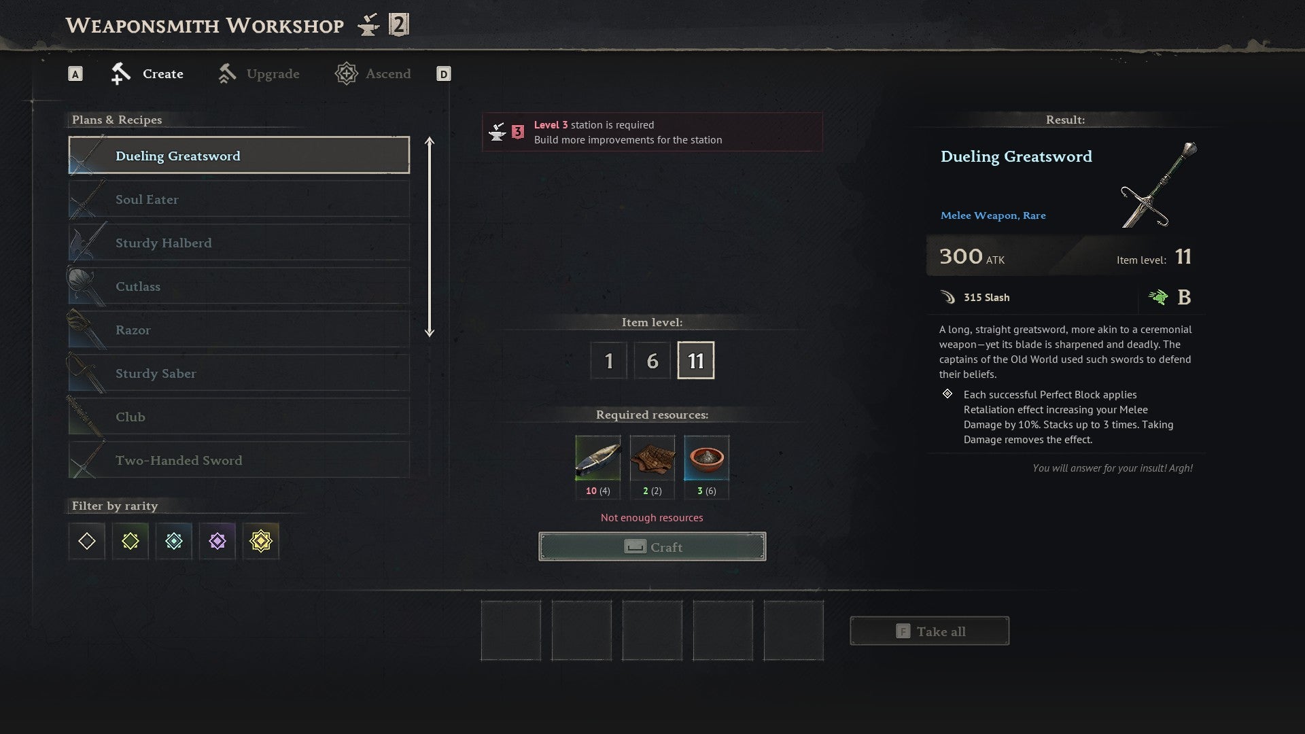
Task: Click the Take all button
Action: [930, 631]
